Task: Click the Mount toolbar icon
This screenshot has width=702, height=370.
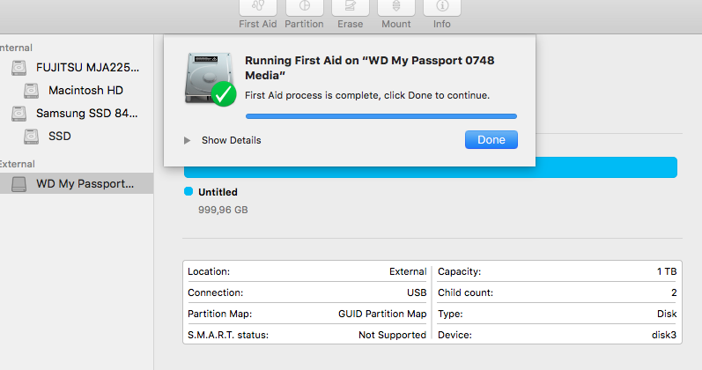Action: [x=396, y=7]
